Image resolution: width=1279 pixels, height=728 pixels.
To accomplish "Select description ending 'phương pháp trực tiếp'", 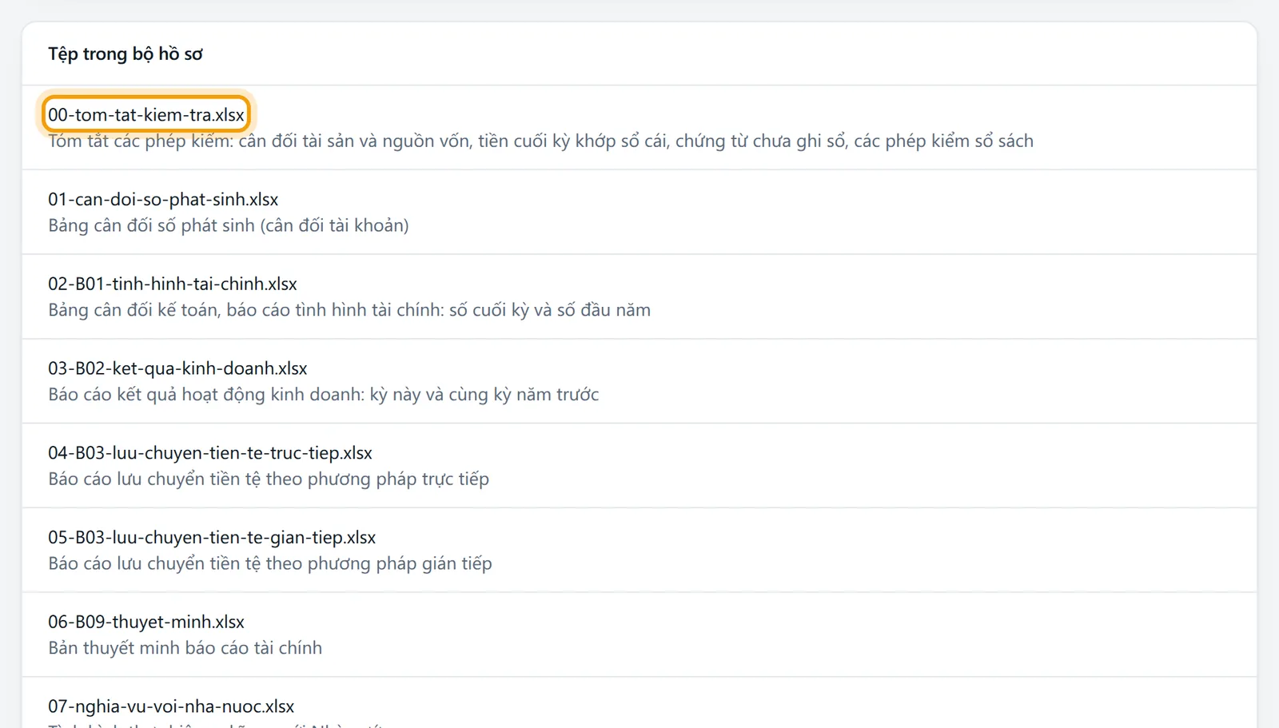I will click(269, 479).
